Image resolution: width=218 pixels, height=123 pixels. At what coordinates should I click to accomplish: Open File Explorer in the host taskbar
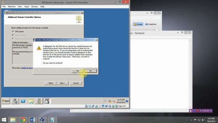(13, 120)
